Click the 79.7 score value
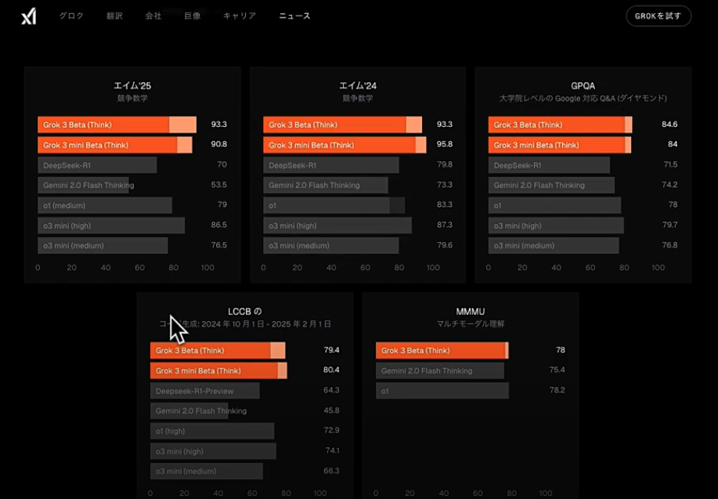Image resolution: width=718 pixels, height=499 pixels. [x=669, y=225]
